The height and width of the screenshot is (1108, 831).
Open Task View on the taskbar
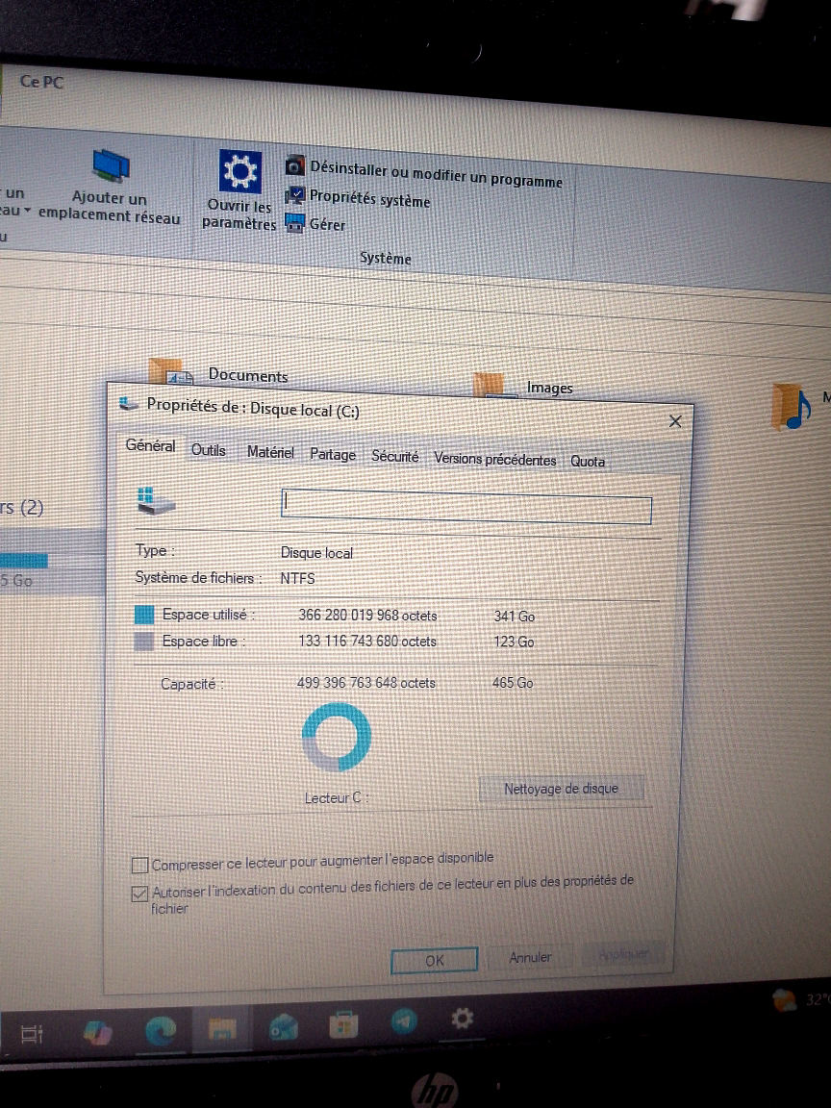click(x=31, y=1034)
